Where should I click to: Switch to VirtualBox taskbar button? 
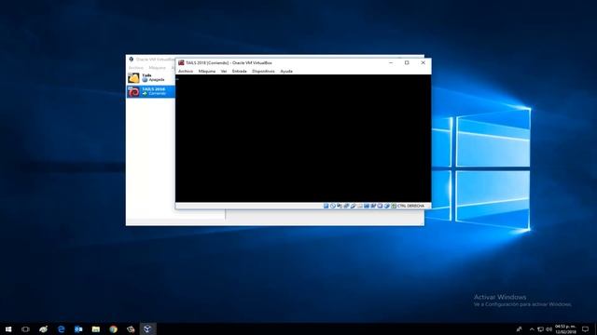click(147, 328)
